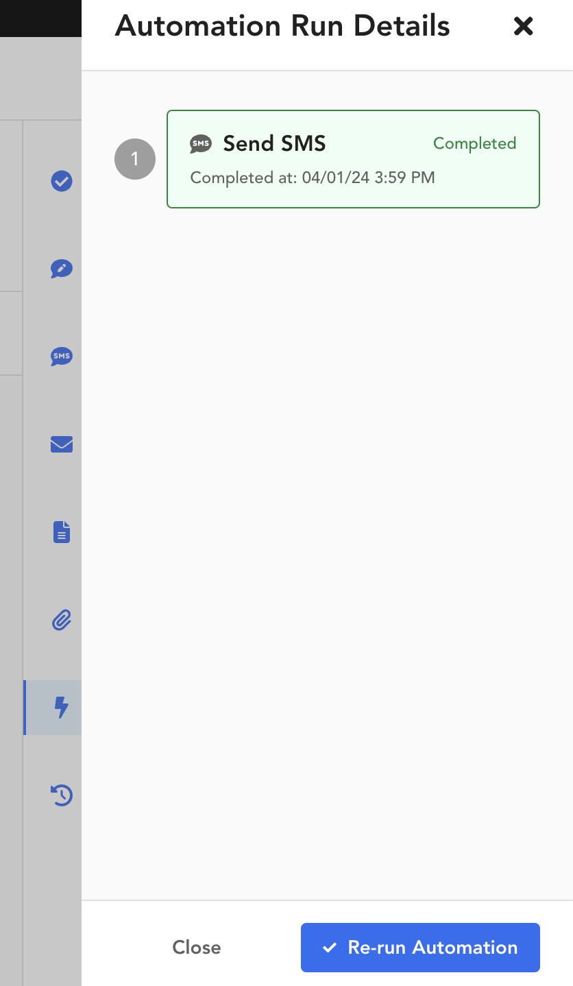Image resolution: width=573 pixels, height=986 pixels.
Task: Select the Send SMS step card
Action: click(x=353, y=159)
